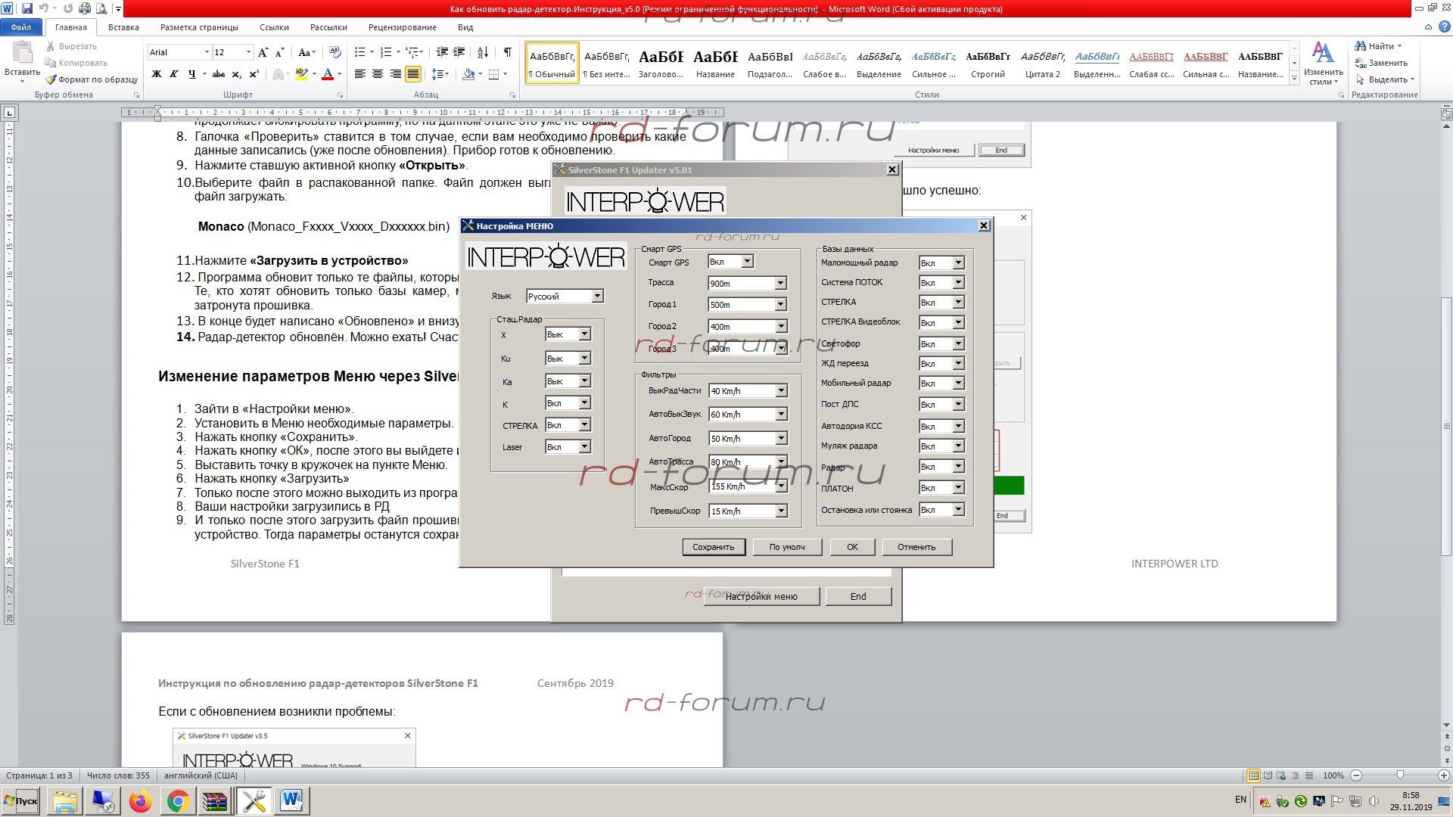Click the Отменить button

pos(916,547)
